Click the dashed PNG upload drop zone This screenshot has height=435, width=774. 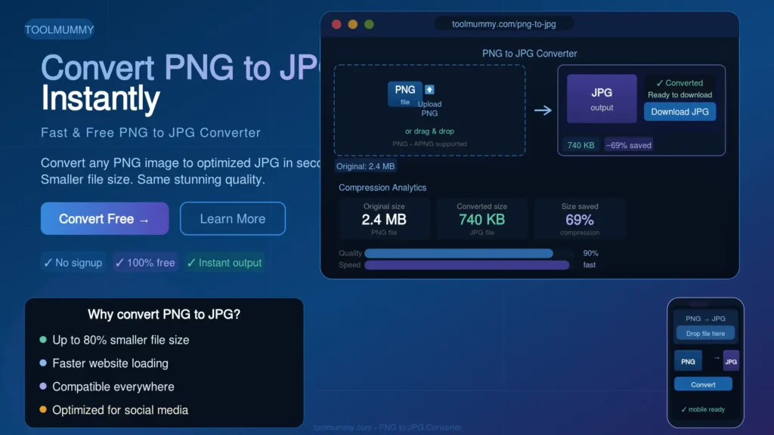coord(429,110)
